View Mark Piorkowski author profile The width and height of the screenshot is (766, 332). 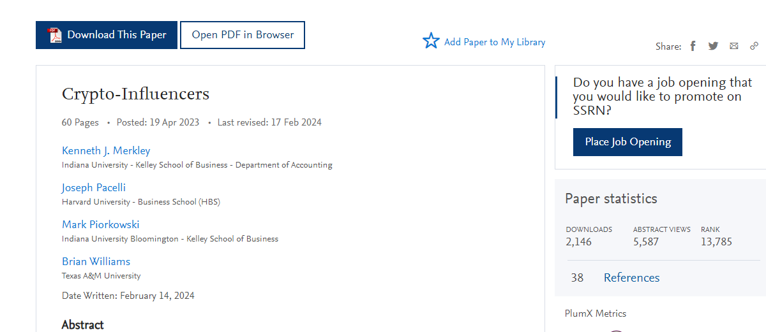[x=100, y=224]
